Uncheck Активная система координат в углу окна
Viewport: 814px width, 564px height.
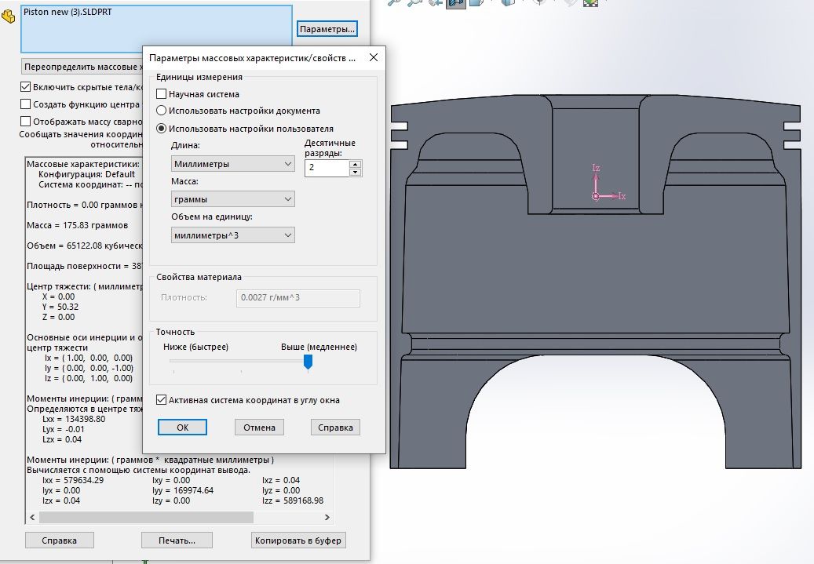(x=162, y=400)
